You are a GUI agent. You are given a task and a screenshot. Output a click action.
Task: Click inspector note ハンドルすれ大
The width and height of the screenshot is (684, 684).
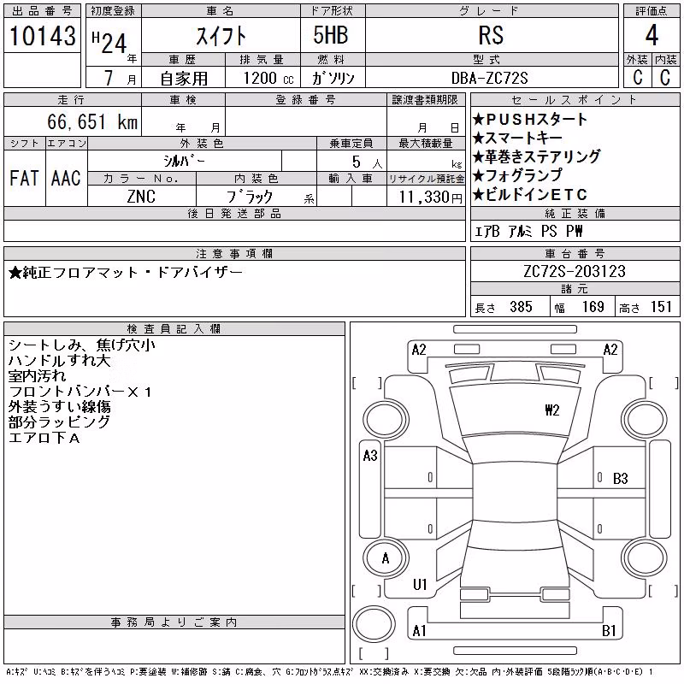[x=59, y=360]
